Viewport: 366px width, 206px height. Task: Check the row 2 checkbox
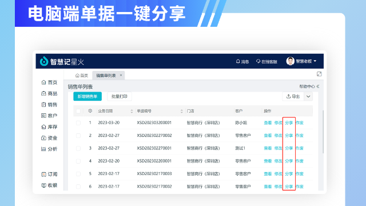[x=78, y=136]
